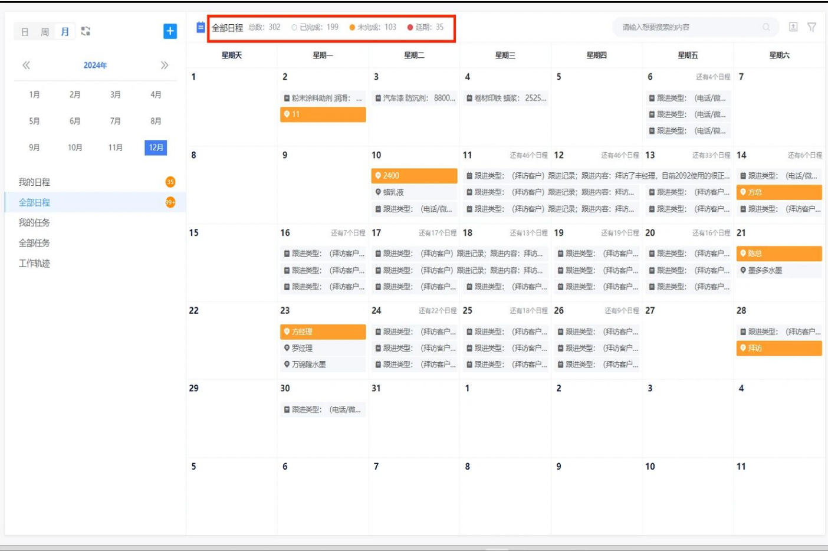828x551 pixels.
Task: Click the orange 99+ badge on 全部日程
Action: [170, 202]
